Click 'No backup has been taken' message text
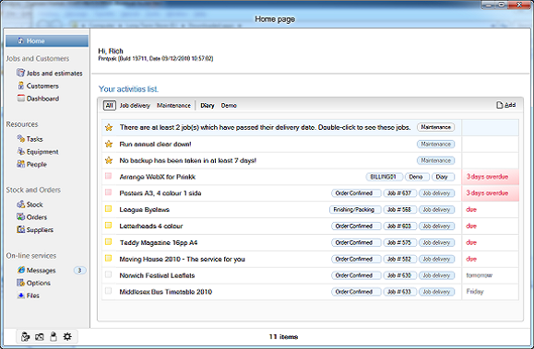The width and height of the screenshot is (534, 349). [187, 160]
